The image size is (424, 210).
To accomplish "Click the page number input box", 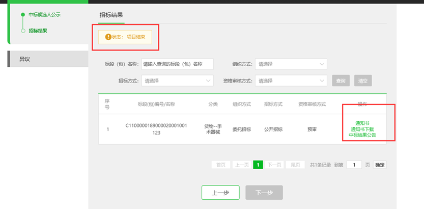I will [354, 165].
